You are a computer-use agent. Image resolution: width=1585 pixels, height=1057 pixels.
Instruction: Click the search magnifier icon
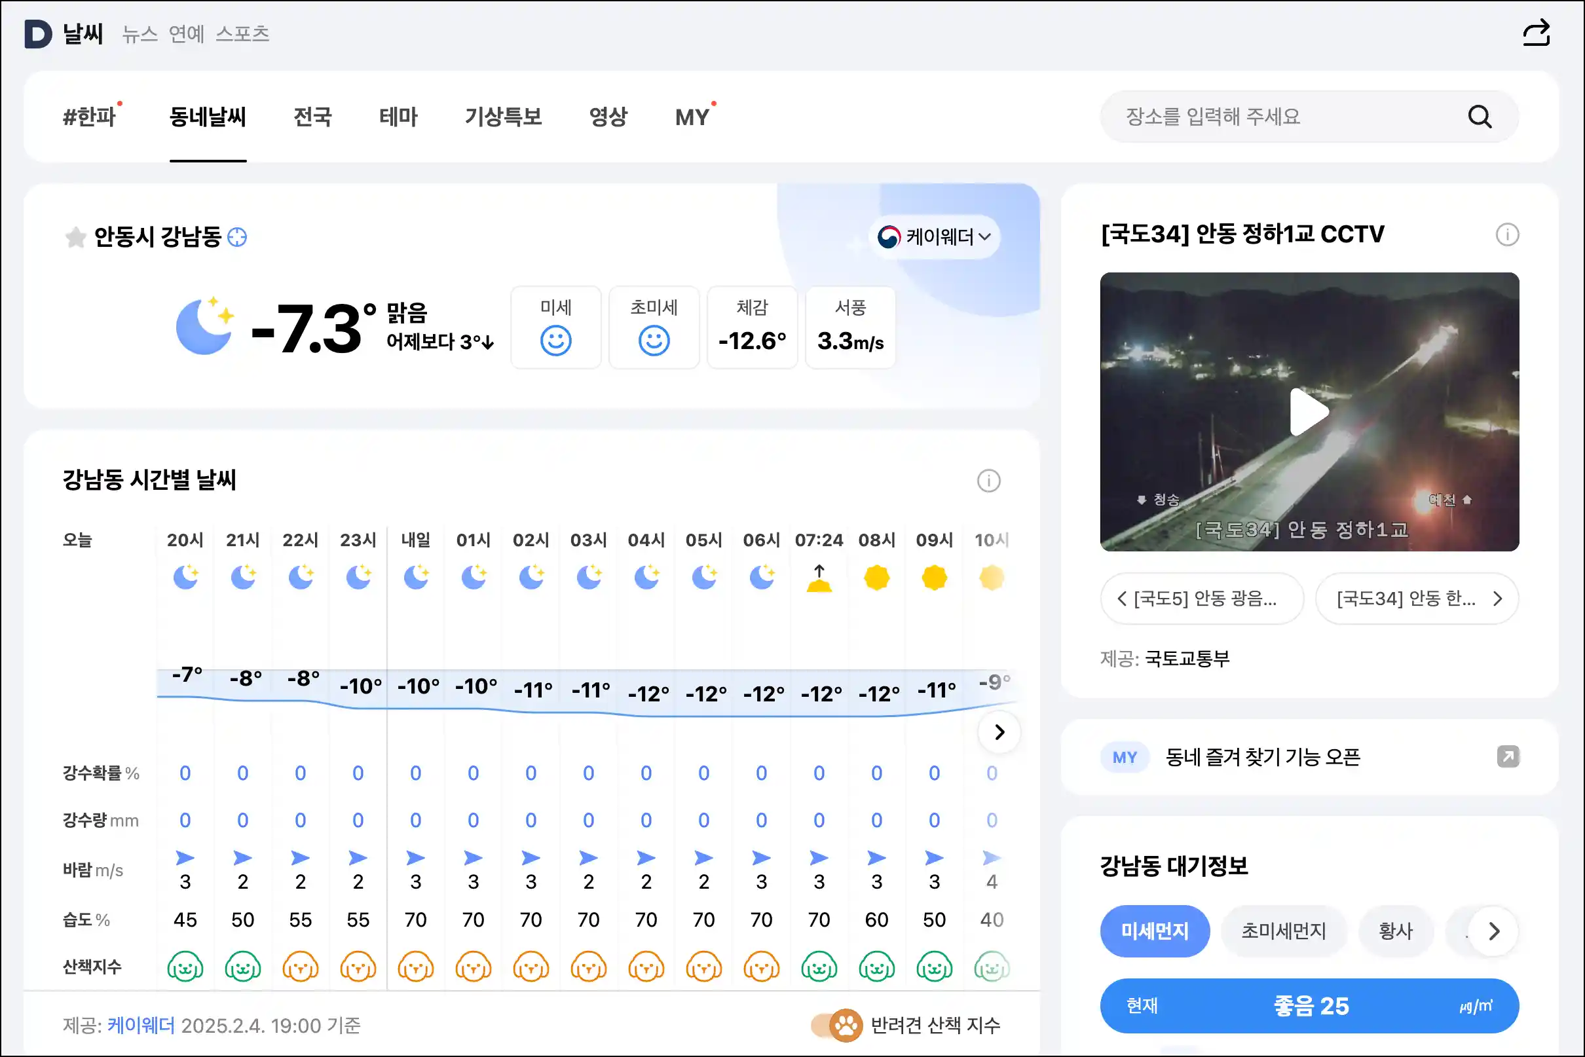(x=1479, y=117)
